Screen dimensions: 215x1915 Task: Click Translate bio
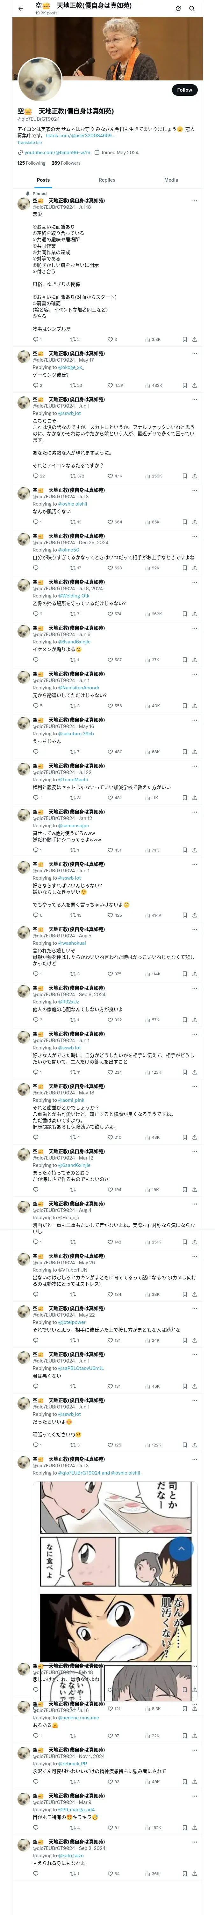(x=30, y=143)
